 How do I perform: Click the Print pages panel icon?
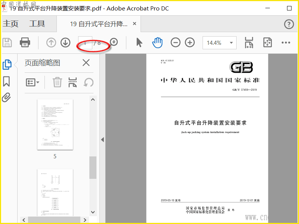coord(73,82)
